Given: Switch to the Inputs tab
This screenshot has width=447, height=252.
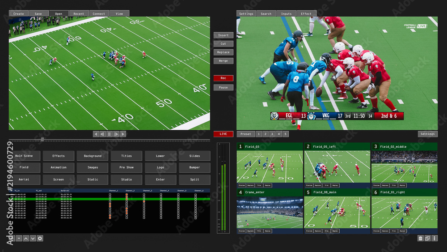Looking at the screenshot, I should (286, 13).
